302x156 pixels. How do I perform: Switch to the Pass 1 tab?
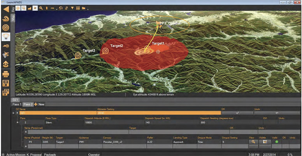(16, 105)
